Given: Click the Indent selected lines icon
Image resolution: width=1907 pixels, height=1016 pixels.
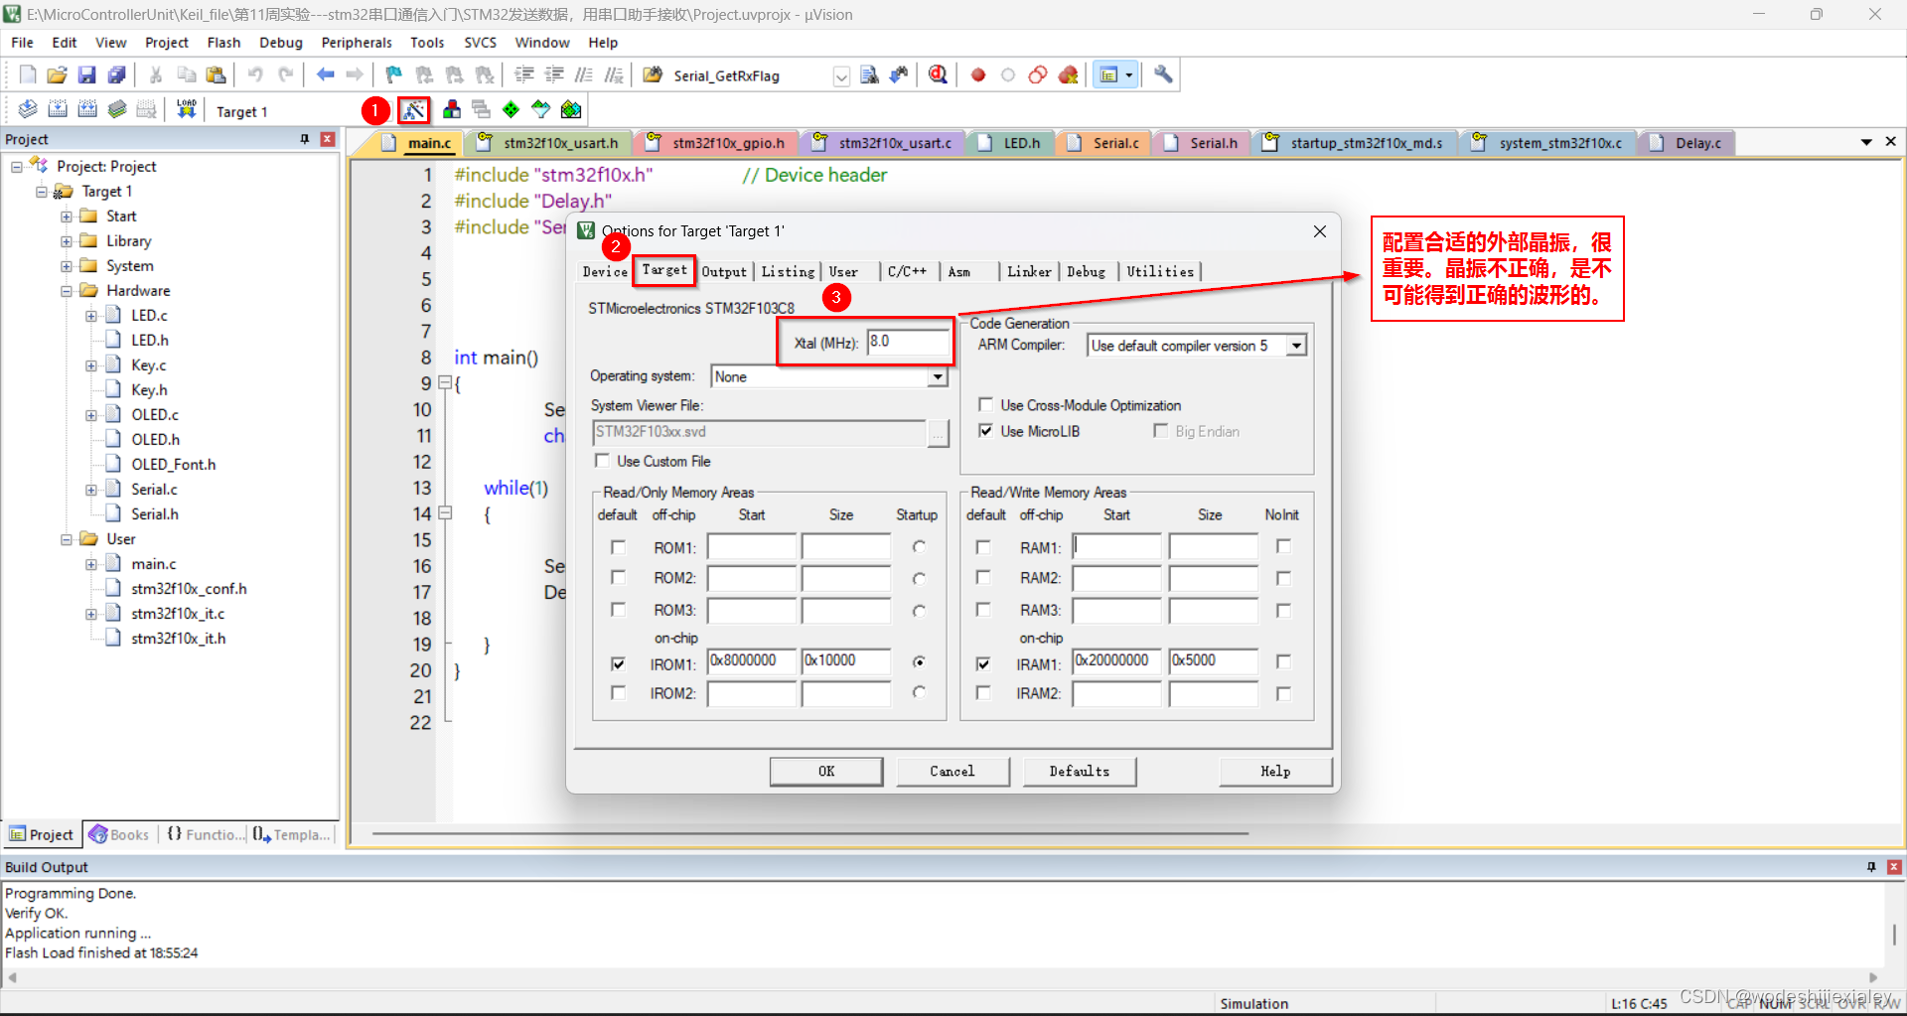Looking at the screenshot, I should pos(524,74).
